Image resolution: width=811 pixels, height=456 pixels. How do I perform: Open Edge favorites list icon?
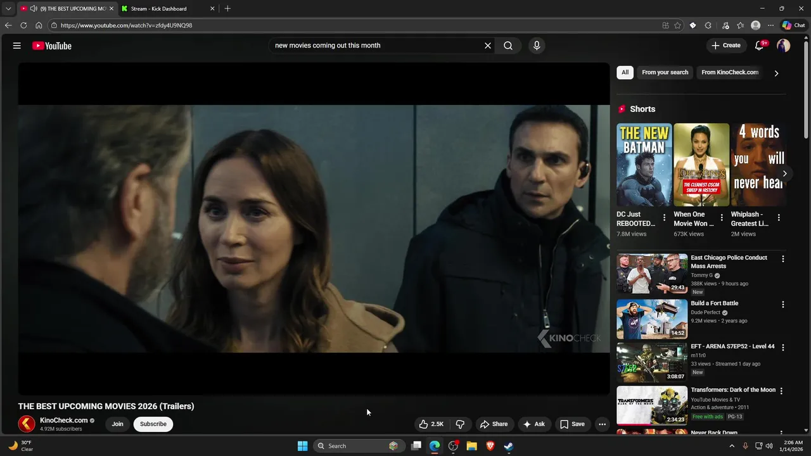(740, 25)
